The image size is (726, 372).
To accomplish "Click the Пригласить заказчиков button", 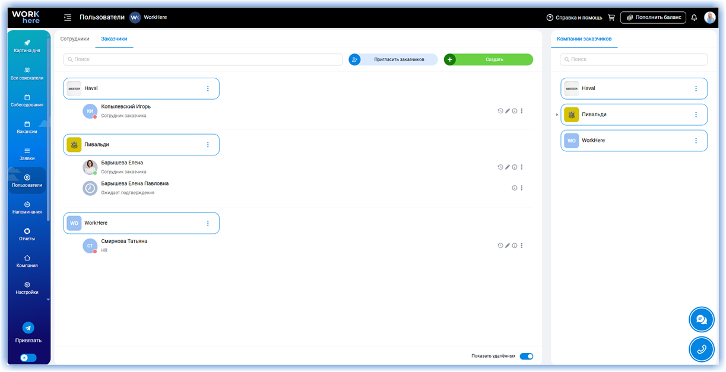I will coord(393,59).
